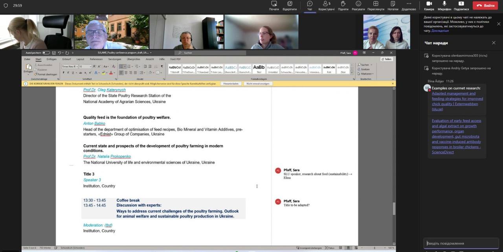Toggle AutoSpeichern switch in Word
Image resolution: width=503 pixels, height=252 pixels.
(46, 53)
